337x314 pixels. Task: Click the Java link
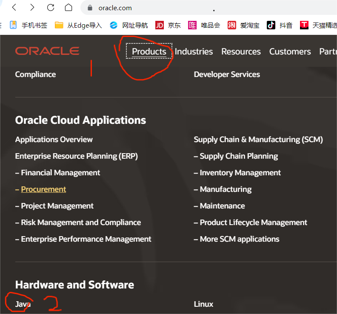(23, 304)
